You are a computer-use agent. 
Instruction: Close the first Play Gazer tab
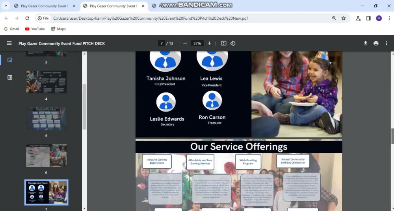click(x=74, y=6)
